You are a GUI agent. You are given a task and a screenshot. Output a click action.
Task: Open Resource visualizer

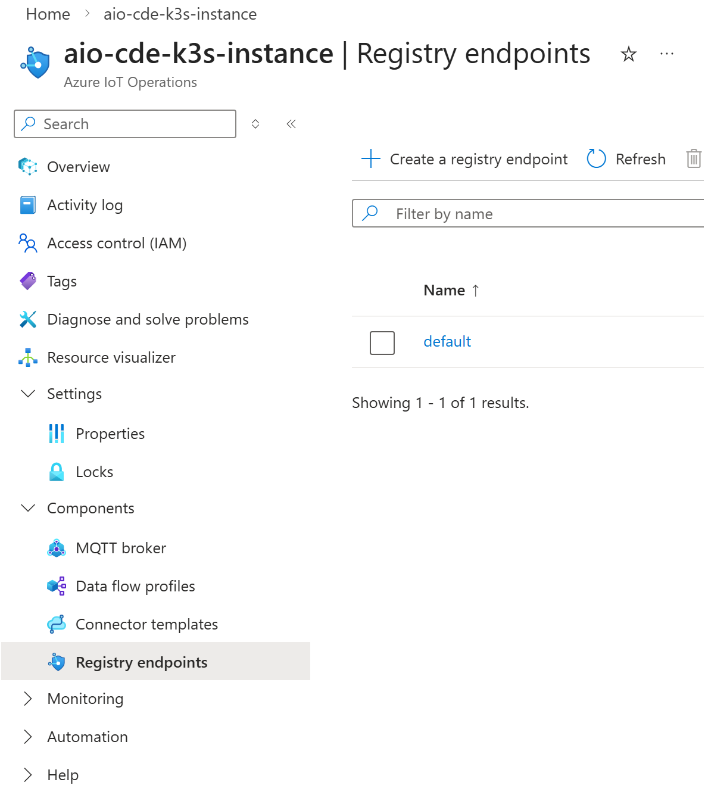111,357
